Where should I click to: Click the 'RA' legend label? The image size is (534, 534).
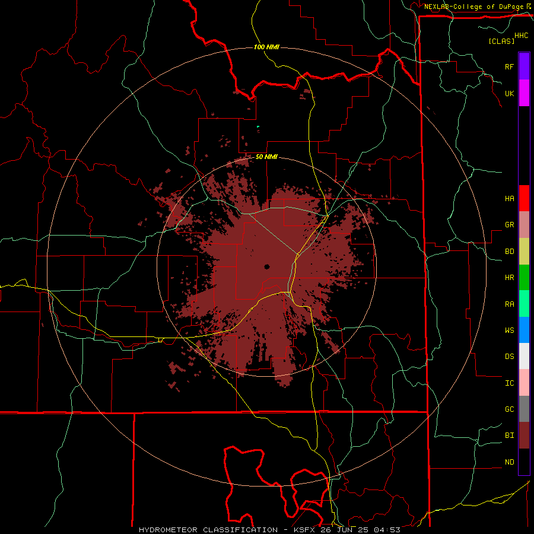(x=509, y=304)
